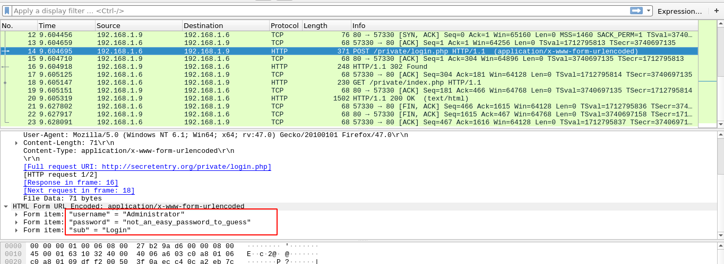Apply the display filter with the arrow icon
This screenshot has height=264, width=724.
click(x=636, y=11)
